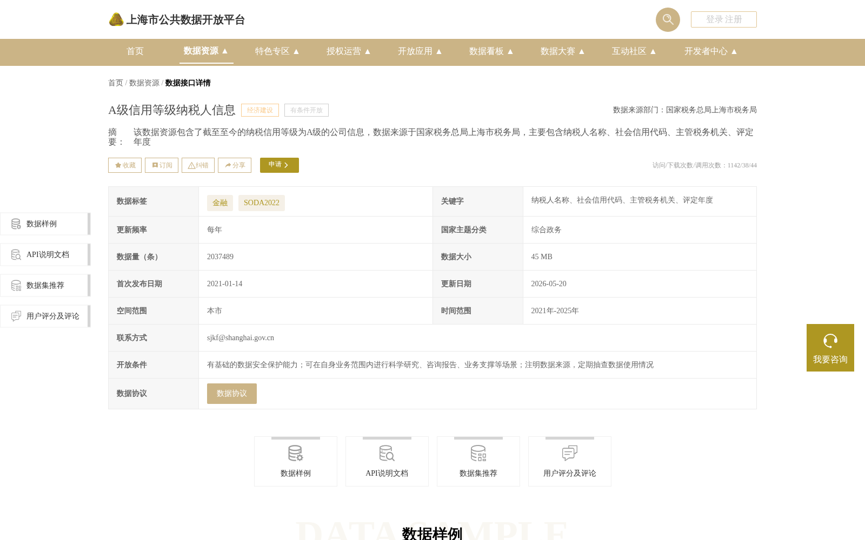Click the headset icon in 我要咨询
865x540 pixels.
[x=830, y=341]
